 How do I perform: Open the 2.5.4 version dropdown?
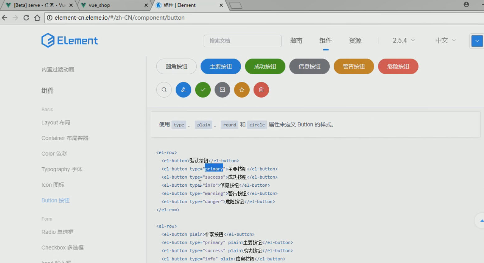point(404,41)
